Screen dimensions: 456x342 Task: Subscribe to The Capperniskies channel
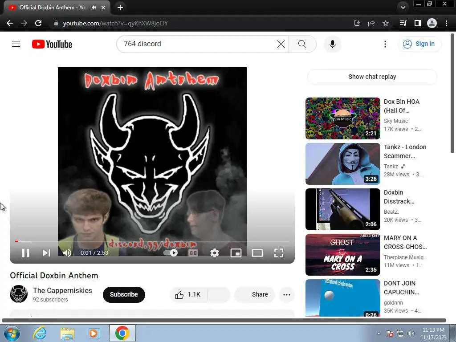tap(124, 294)
